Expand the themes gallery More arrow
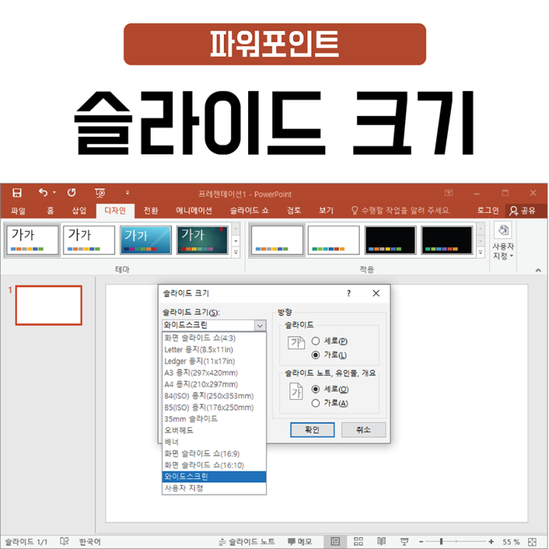The height and width of the screenshot is (549, 549). [236, 252]
